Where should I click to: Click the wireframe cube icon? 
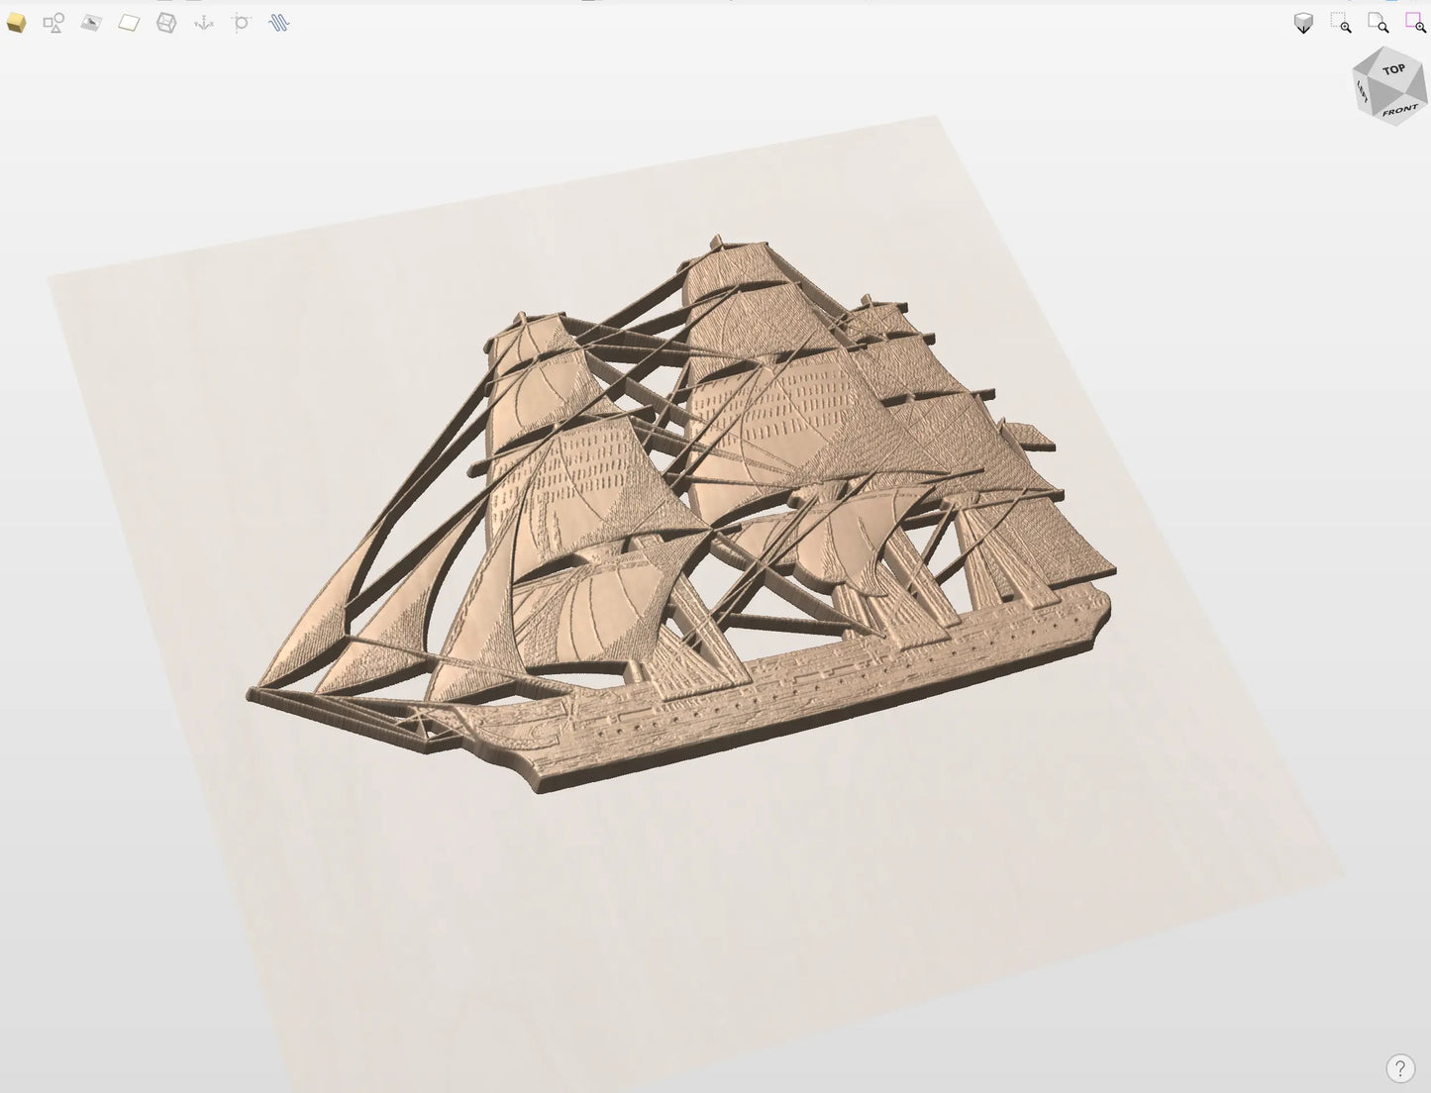tap(166, 23)
